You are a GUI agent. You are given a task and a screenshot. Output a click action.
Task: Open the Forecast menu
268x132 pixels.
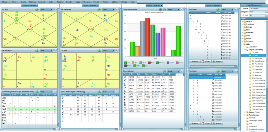(42, 2)
